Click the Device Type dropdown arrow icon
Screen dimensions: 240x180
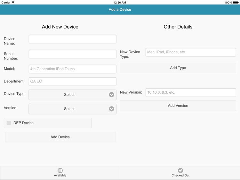point(111,95)
